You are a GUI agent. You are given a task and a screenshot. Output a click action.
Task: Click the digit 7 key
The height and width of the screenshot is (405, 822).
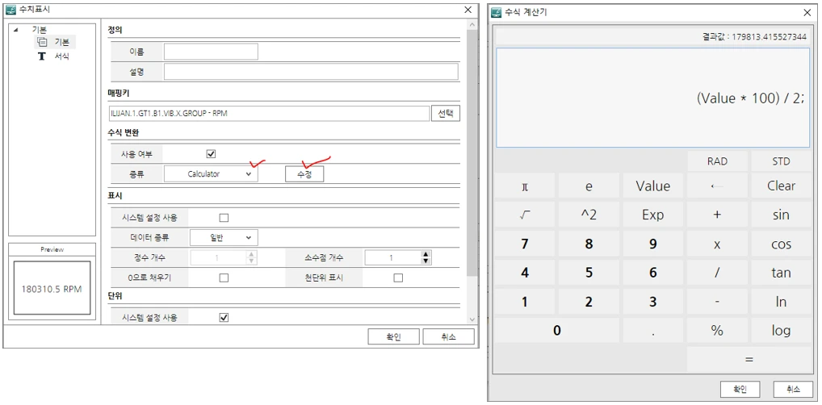coord(525,244)
